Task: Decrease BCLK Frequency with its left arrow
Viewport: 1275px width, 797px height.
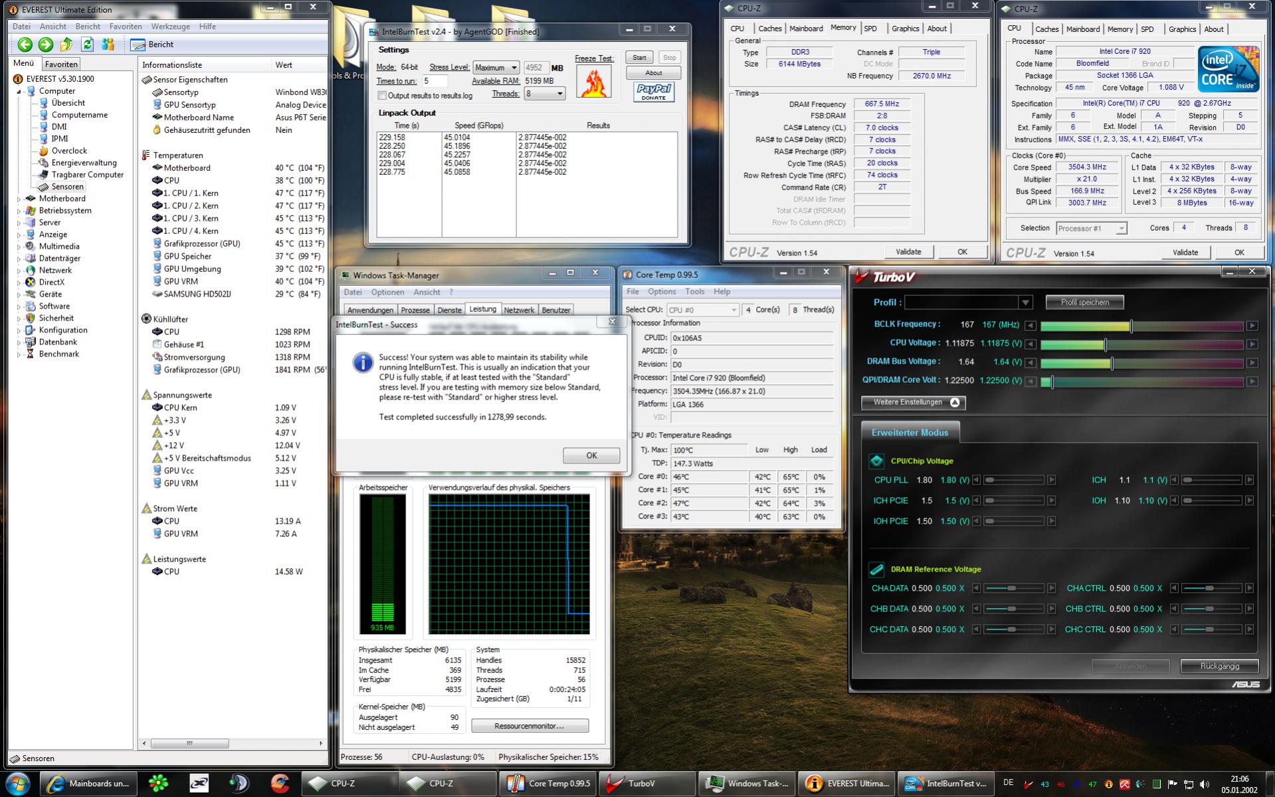Action: [1030, 326]
